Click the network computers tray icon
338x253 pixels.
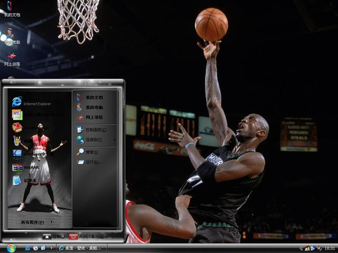(313, 248)
